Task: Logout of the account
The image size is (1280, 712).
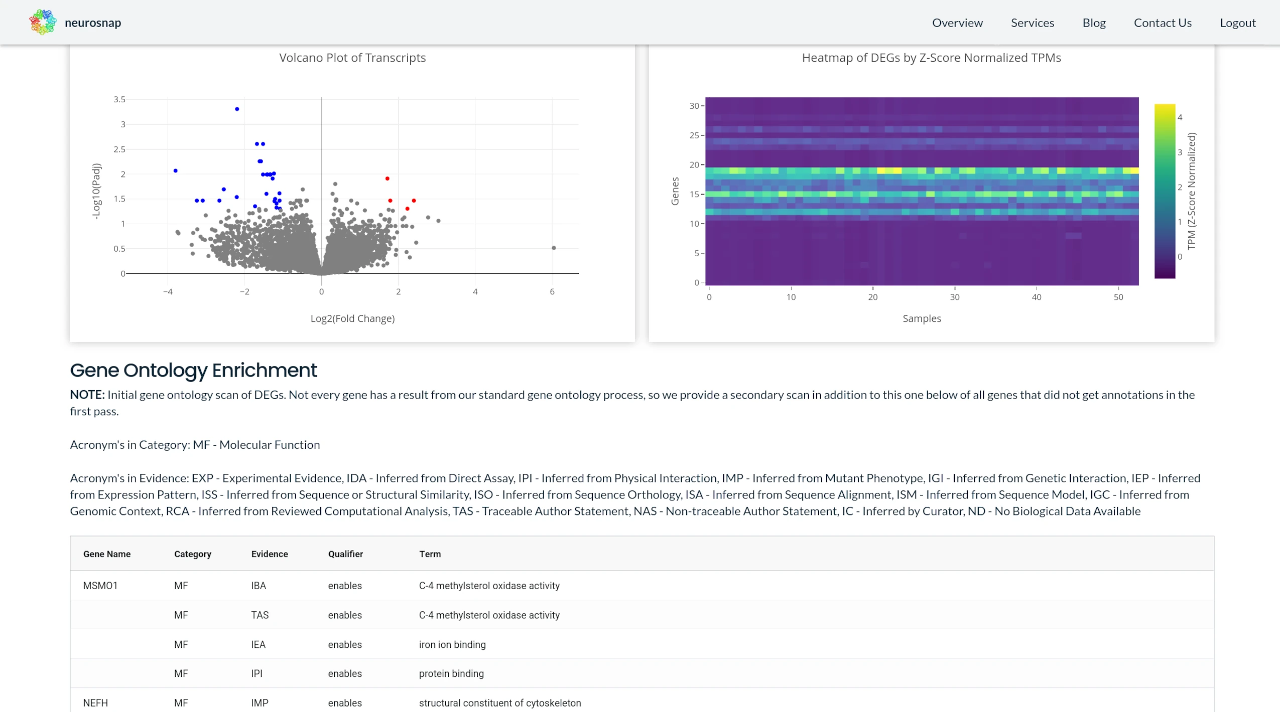Action: click(x=1237, y=23)
